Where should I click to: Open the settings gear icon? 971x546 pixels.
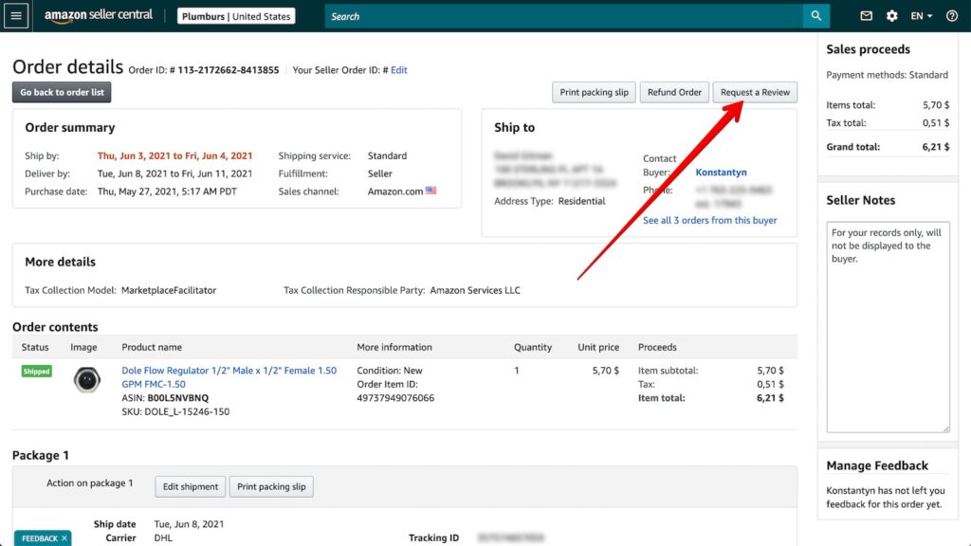click(x=891, y=16)
